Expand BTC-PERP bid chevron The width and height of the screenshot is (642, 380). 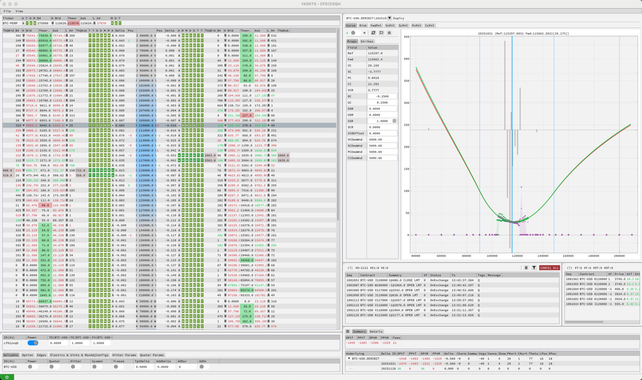coord(53,23)
